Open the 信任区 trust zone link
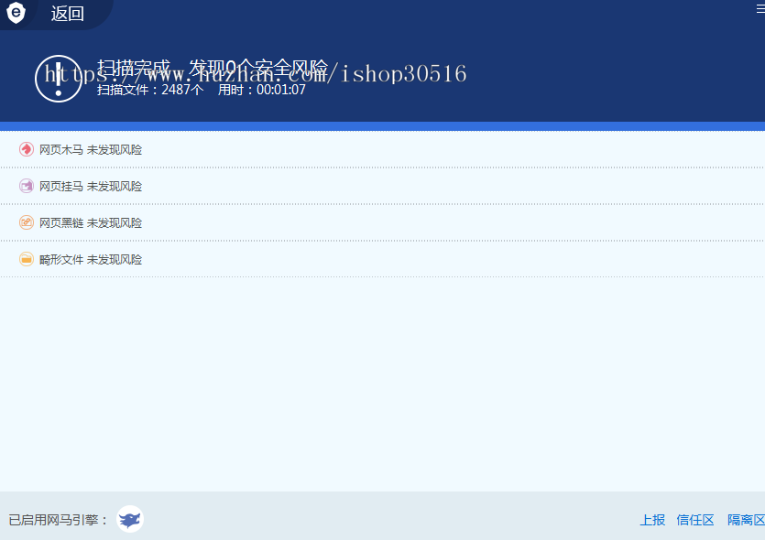 click(695, 520)
